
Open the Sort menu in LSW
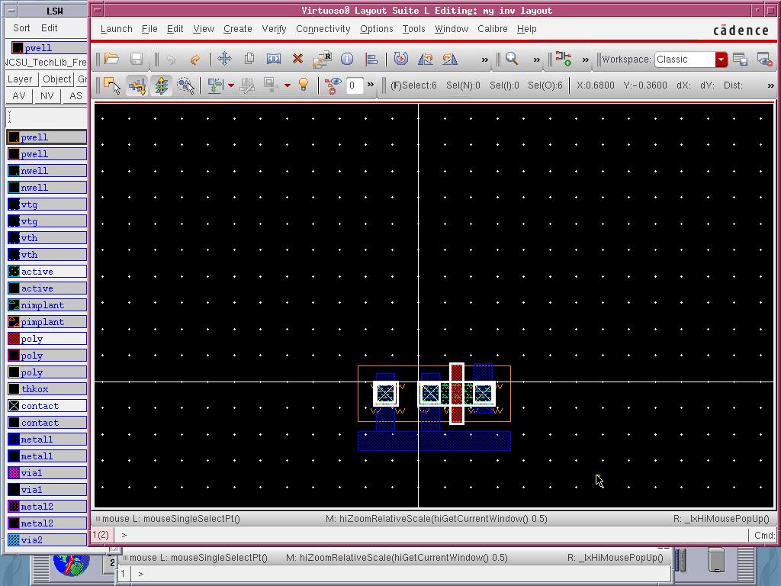tap(21, 28)
